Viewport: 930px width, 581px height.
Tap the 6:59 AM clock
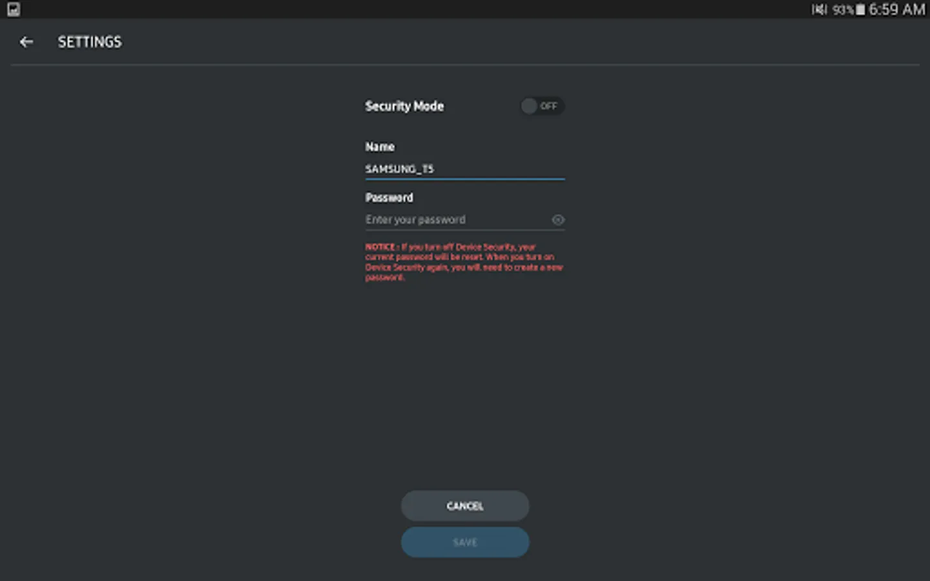pos(897,9)
